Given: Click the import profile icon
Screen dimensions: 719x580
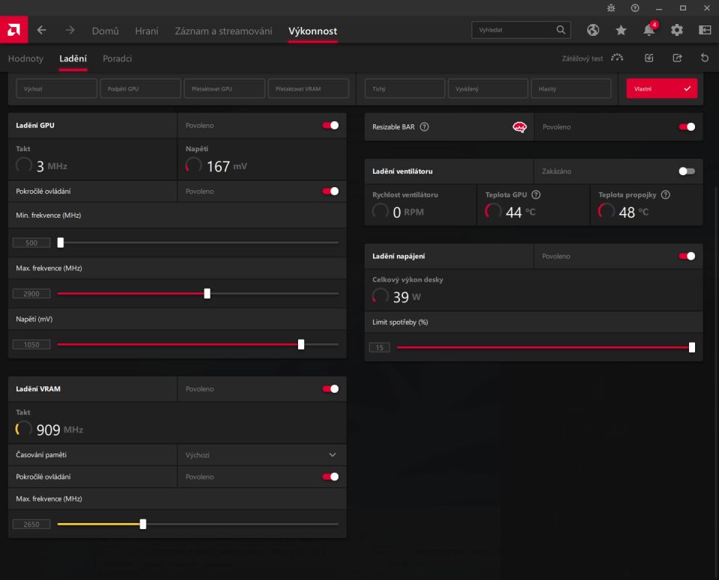Looking at the screenshot, I should coord(649,58).
